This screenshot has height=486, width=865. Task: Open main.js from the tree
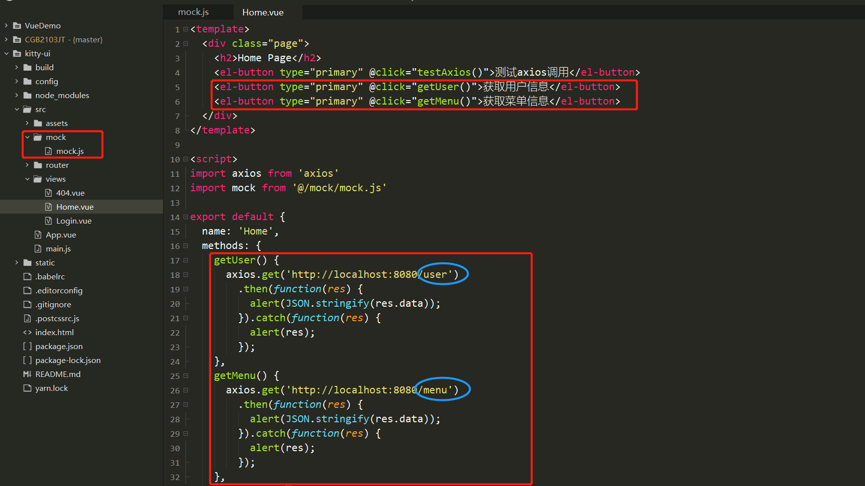tap(58, 248)
